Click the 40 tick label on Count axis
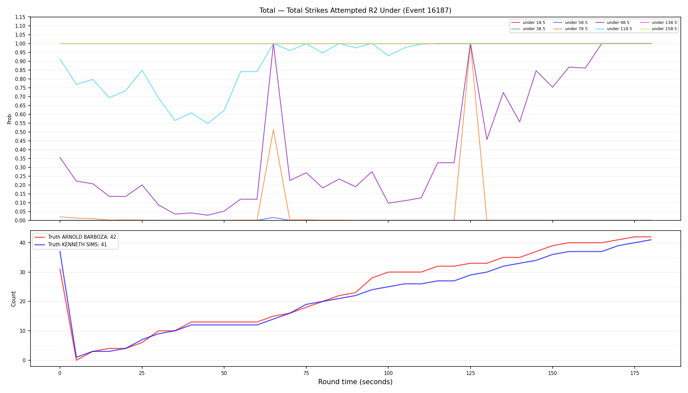Screen dimensions: 688x393 coord(23,243)
